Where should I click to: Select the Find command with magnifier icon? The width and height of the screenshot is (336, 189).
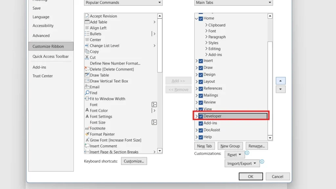(93, 93)
